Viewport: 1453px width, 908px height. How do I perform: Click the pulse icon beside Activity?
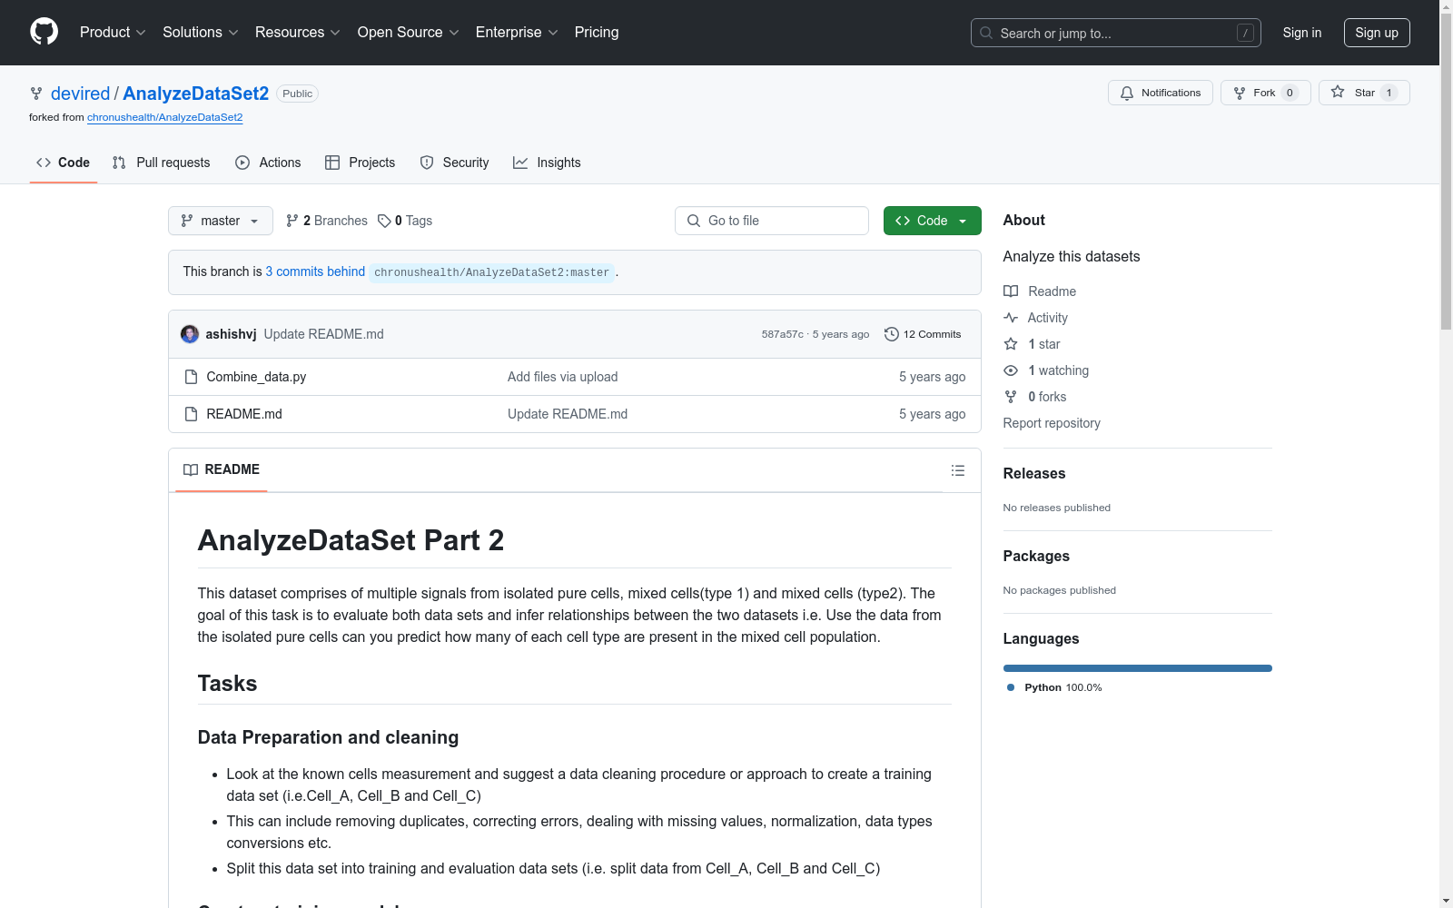click(1011, 318)
